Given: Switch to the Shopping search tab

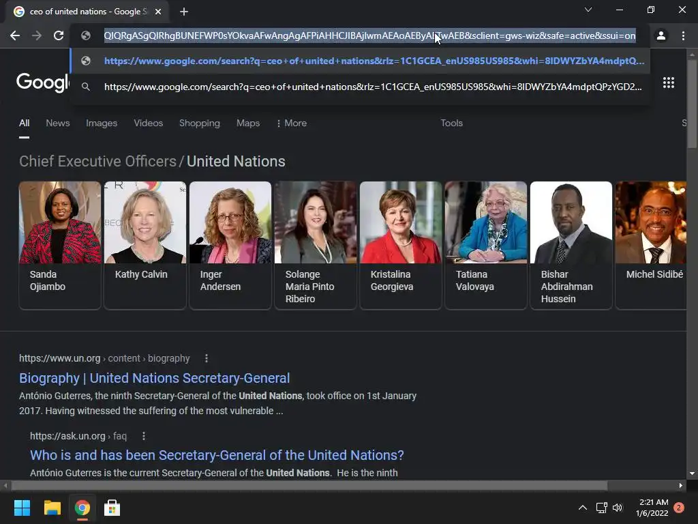Looking at the screenshot, I should 200,123.
